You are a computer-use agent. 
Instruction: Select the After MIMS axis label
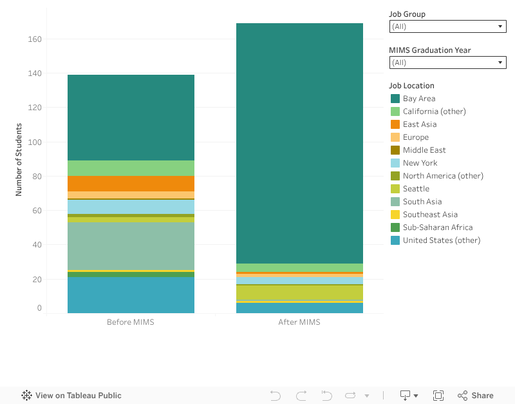click(x=299, y=322)
